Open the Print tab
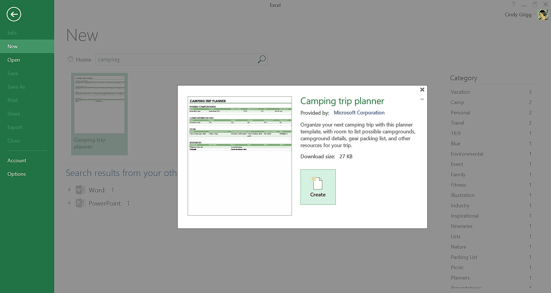The image size is (551, 293). pyautogui.click(x=27, y=100)
